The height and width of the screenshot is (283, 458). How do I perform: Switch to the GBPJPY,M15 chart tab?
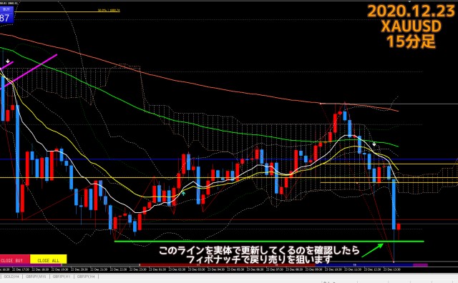[x=36, y=277]
